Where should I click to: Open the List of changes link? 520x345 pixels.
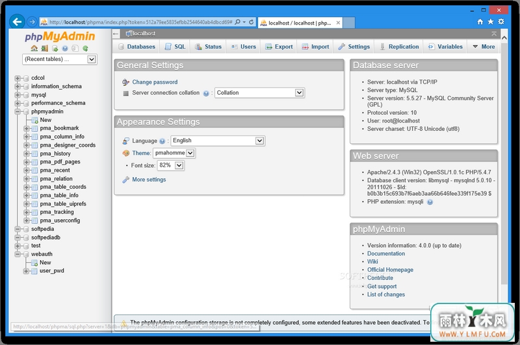coord(385,294)
